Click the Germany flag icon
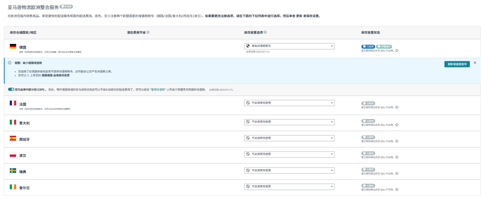Viewport: 481px width, 199px height. 13,47
